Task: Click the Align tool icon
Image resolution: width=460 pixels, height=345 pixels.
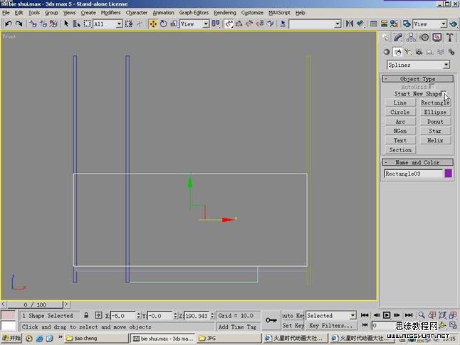Action: (360, 23)
